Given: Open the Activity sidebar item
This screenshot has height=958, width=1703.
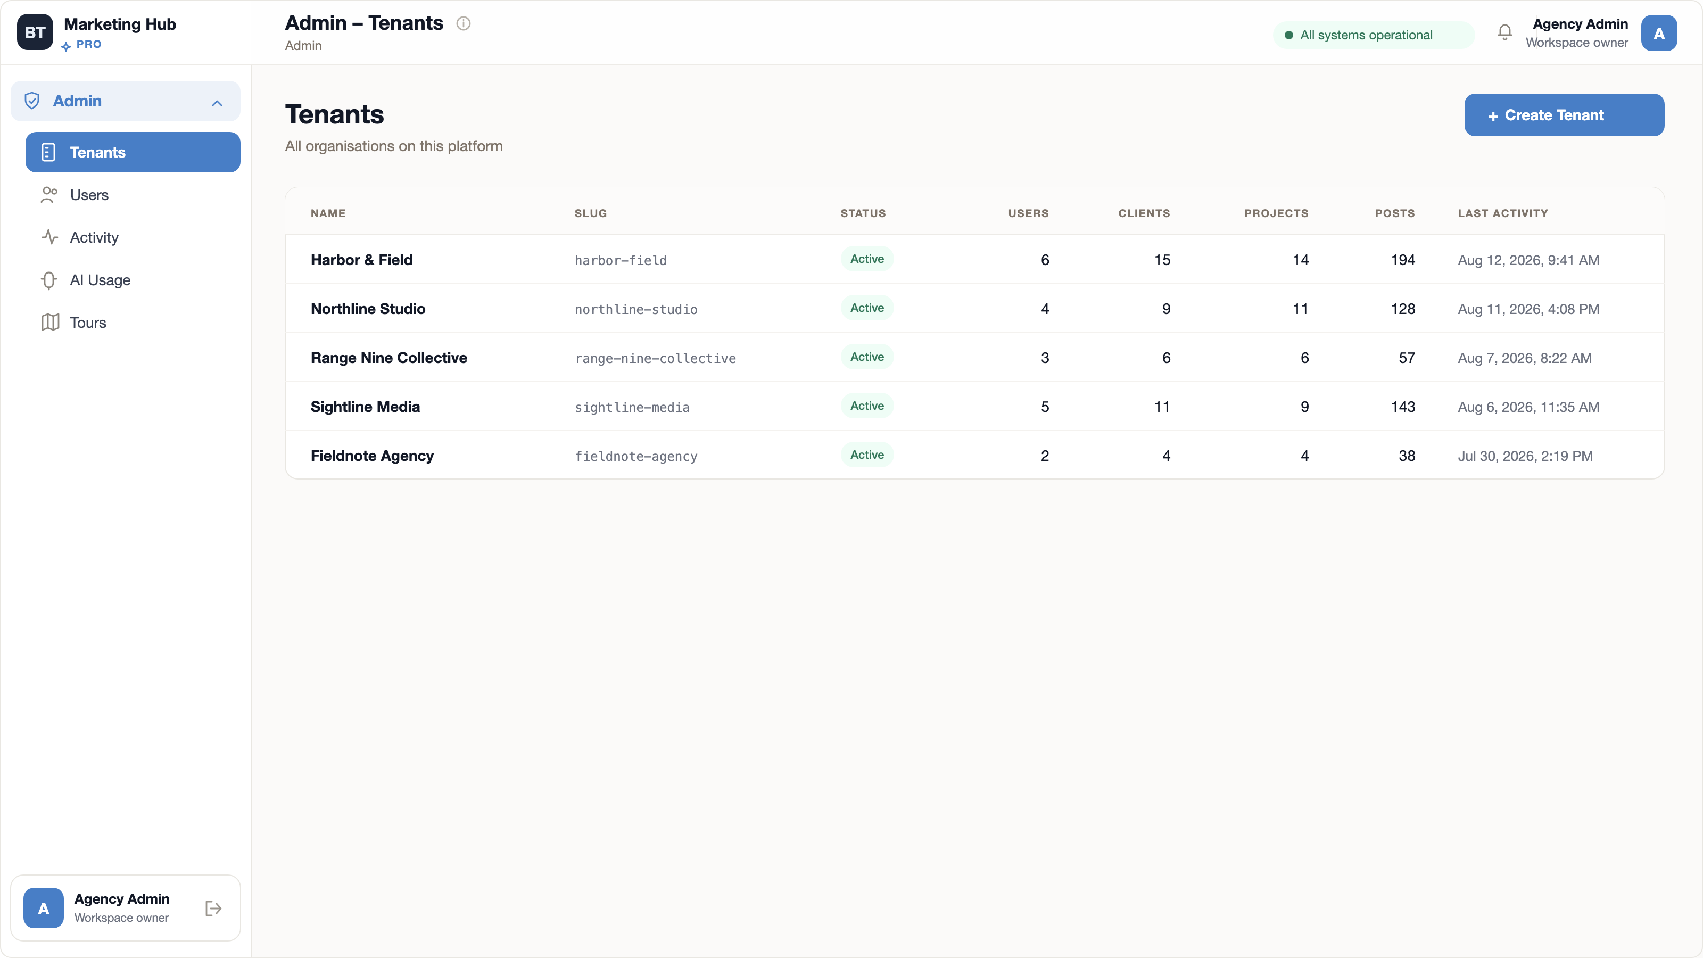Looking at the screenshot, I should click(133, 237).
